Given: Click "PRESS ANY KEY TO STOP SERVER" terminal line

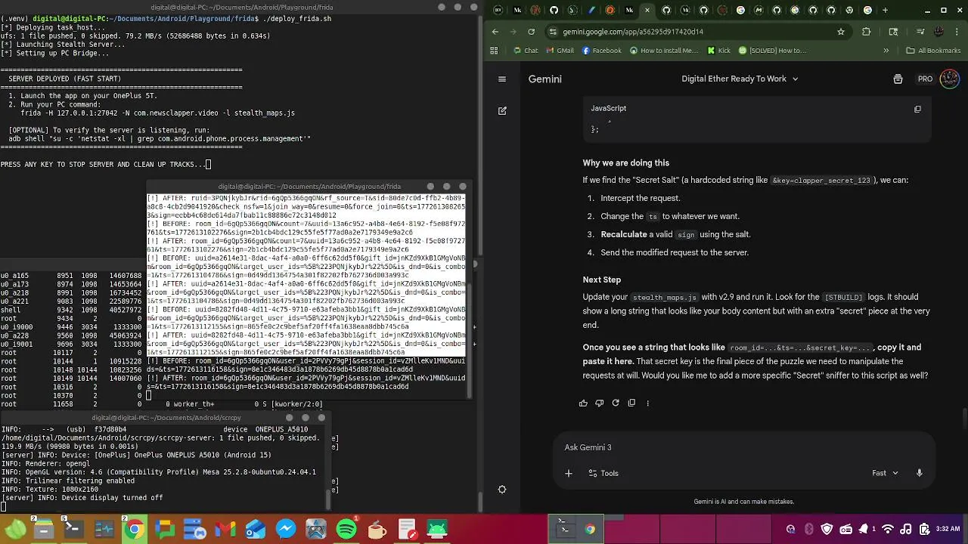Looking at the screenshot, I should coord(106,164).
